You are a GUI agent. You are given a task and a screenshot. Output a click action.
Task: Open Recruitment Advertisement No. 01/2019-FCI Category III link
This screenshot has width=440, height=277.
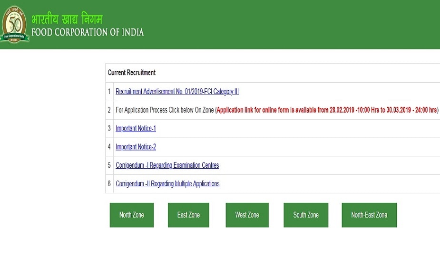177,92
